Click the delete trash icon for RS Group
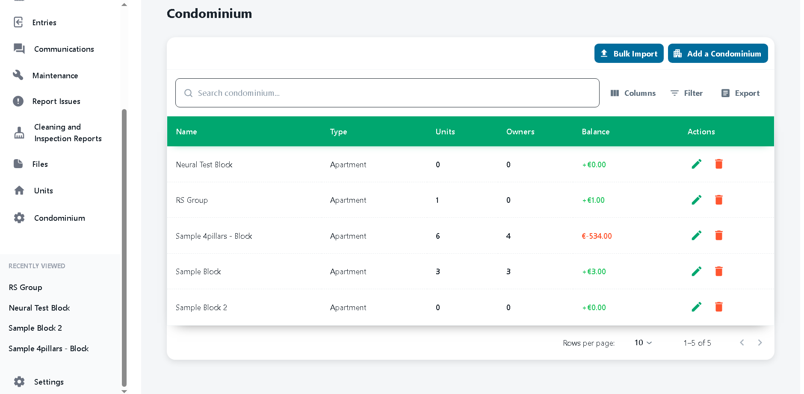This screenshot has width=804, height=394. point(719,199)
